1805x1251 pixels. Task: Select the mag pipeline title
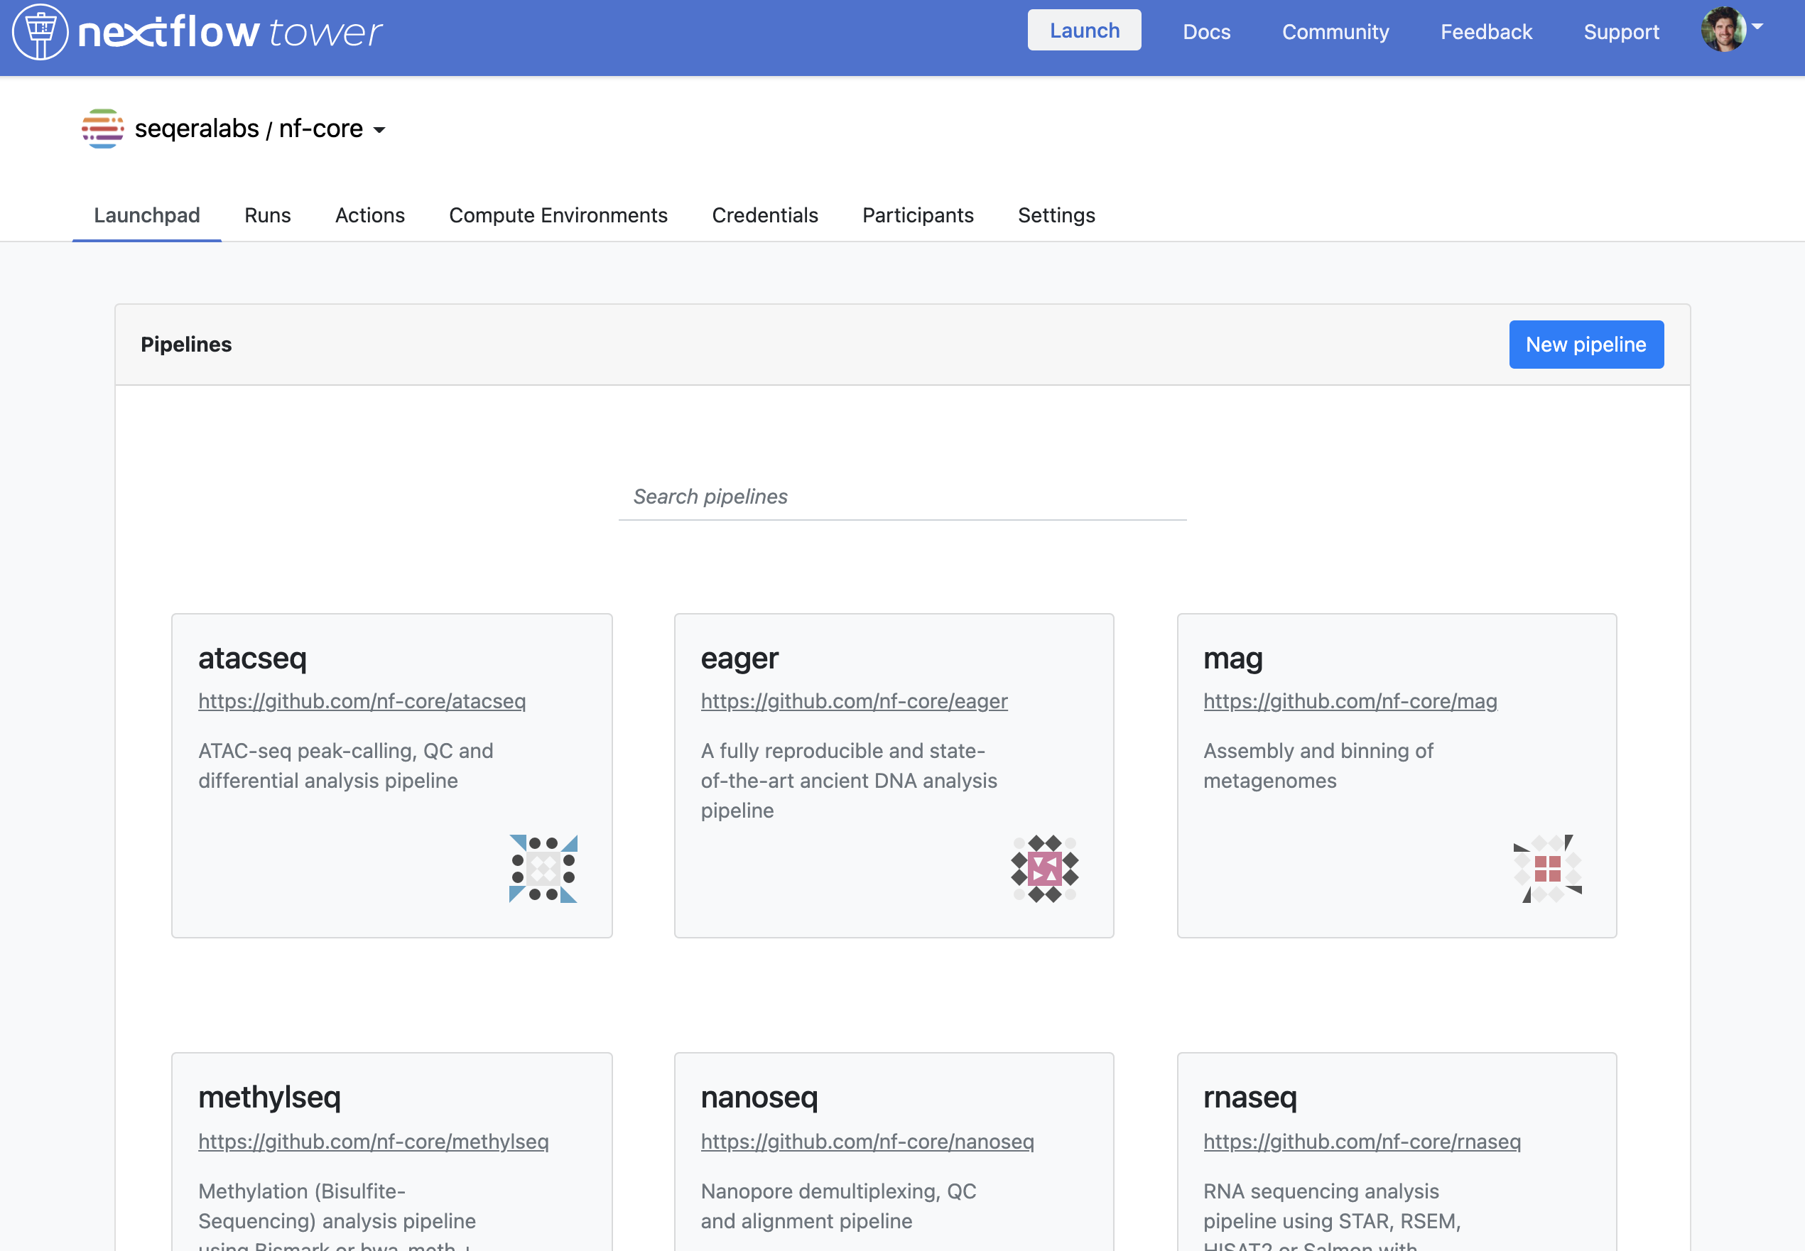coord(1233,658)
